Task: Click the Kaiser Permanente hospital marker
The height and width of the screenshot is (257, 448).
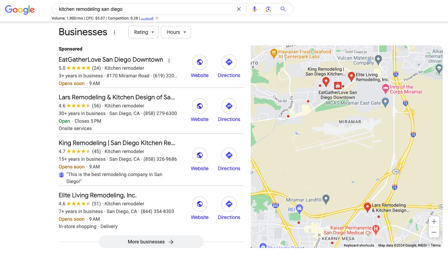Action: click(376, 229)
